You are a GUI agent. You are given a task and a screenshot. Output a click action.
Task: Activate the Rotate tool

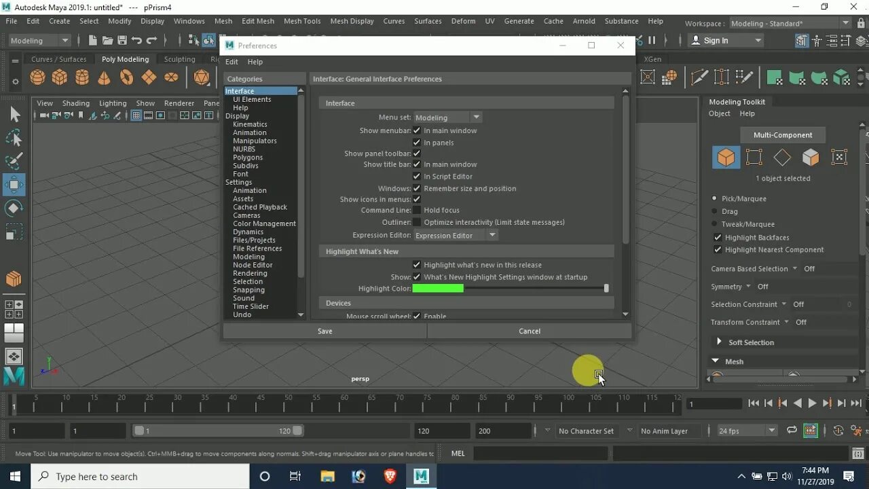14,208
